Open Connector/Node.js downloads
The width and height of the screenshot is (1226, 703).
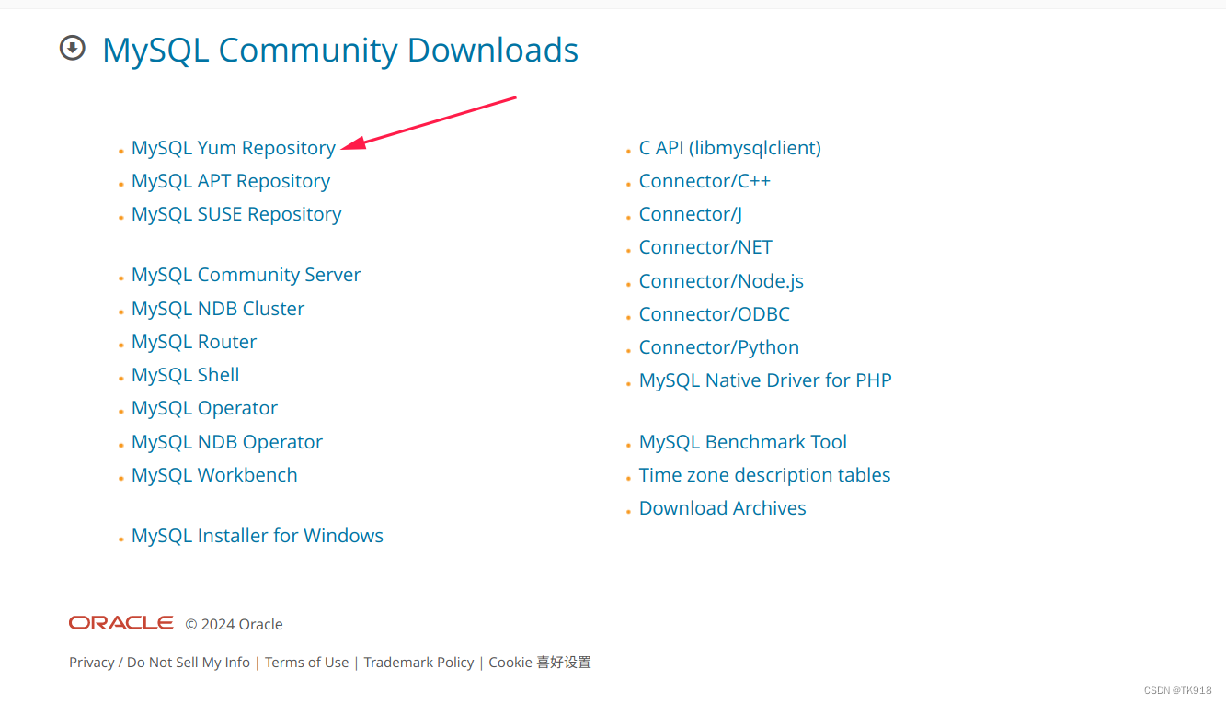[x=722, y=281]
